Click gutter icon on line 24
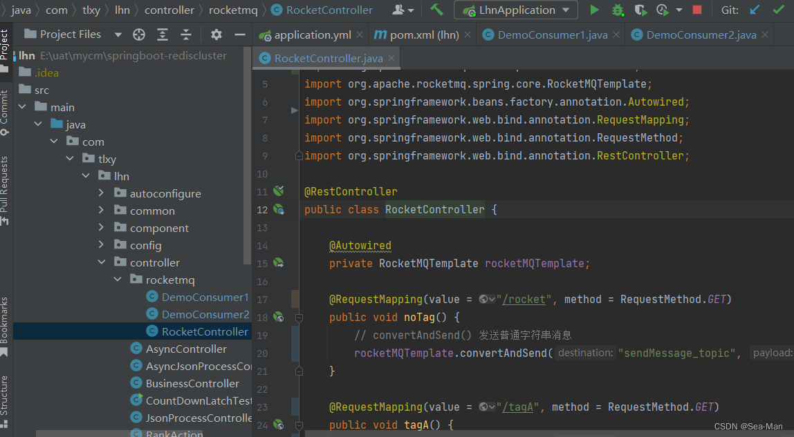 [279, 425]
